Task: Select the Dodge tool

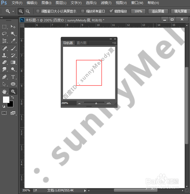Action: tap(13, 69)
